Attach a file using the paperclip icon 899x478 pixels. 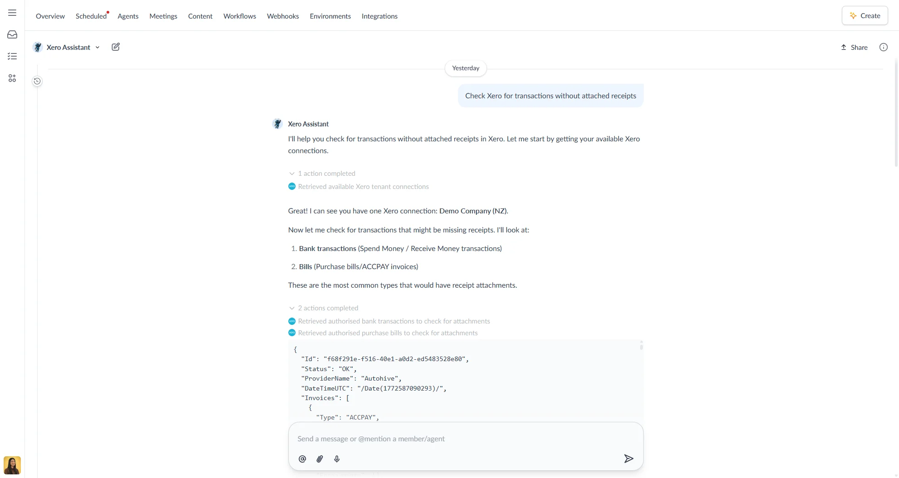pyautogui.click(x=319, y=459)
